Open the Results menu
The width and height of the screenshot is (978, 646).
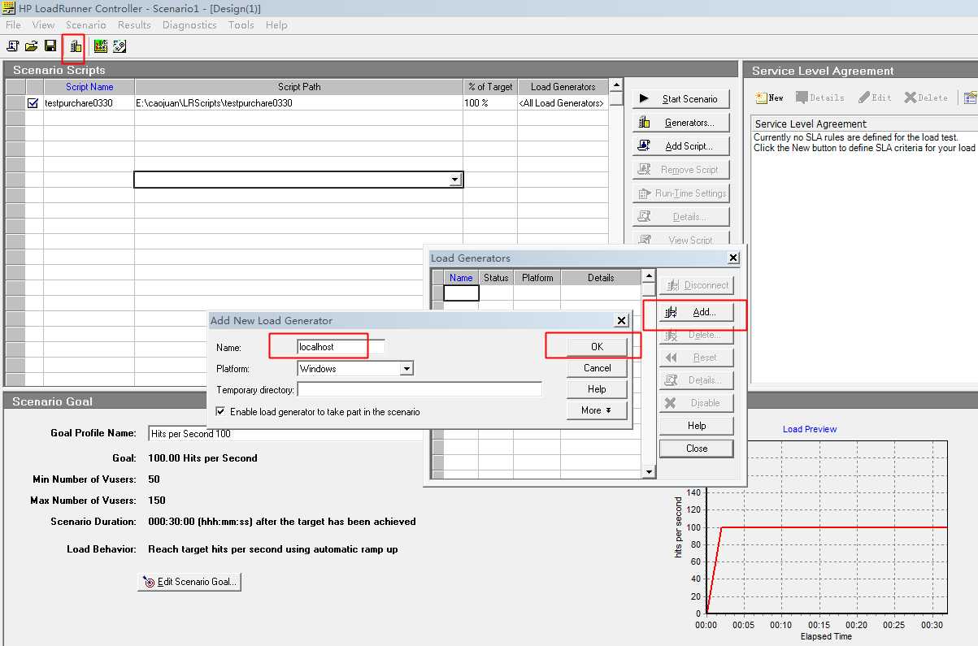(134, 25)
